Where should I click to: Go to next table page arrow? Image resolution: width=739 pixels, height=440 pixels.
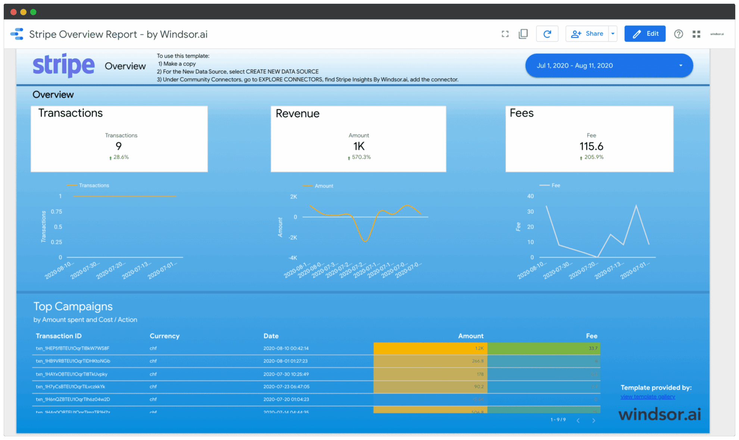(594, 421)
